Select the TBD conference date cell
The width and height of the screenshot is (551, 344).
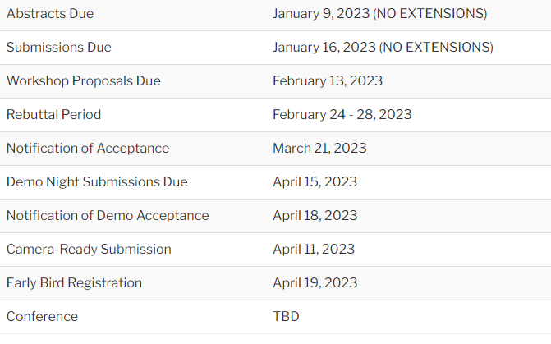coord(286,317)
